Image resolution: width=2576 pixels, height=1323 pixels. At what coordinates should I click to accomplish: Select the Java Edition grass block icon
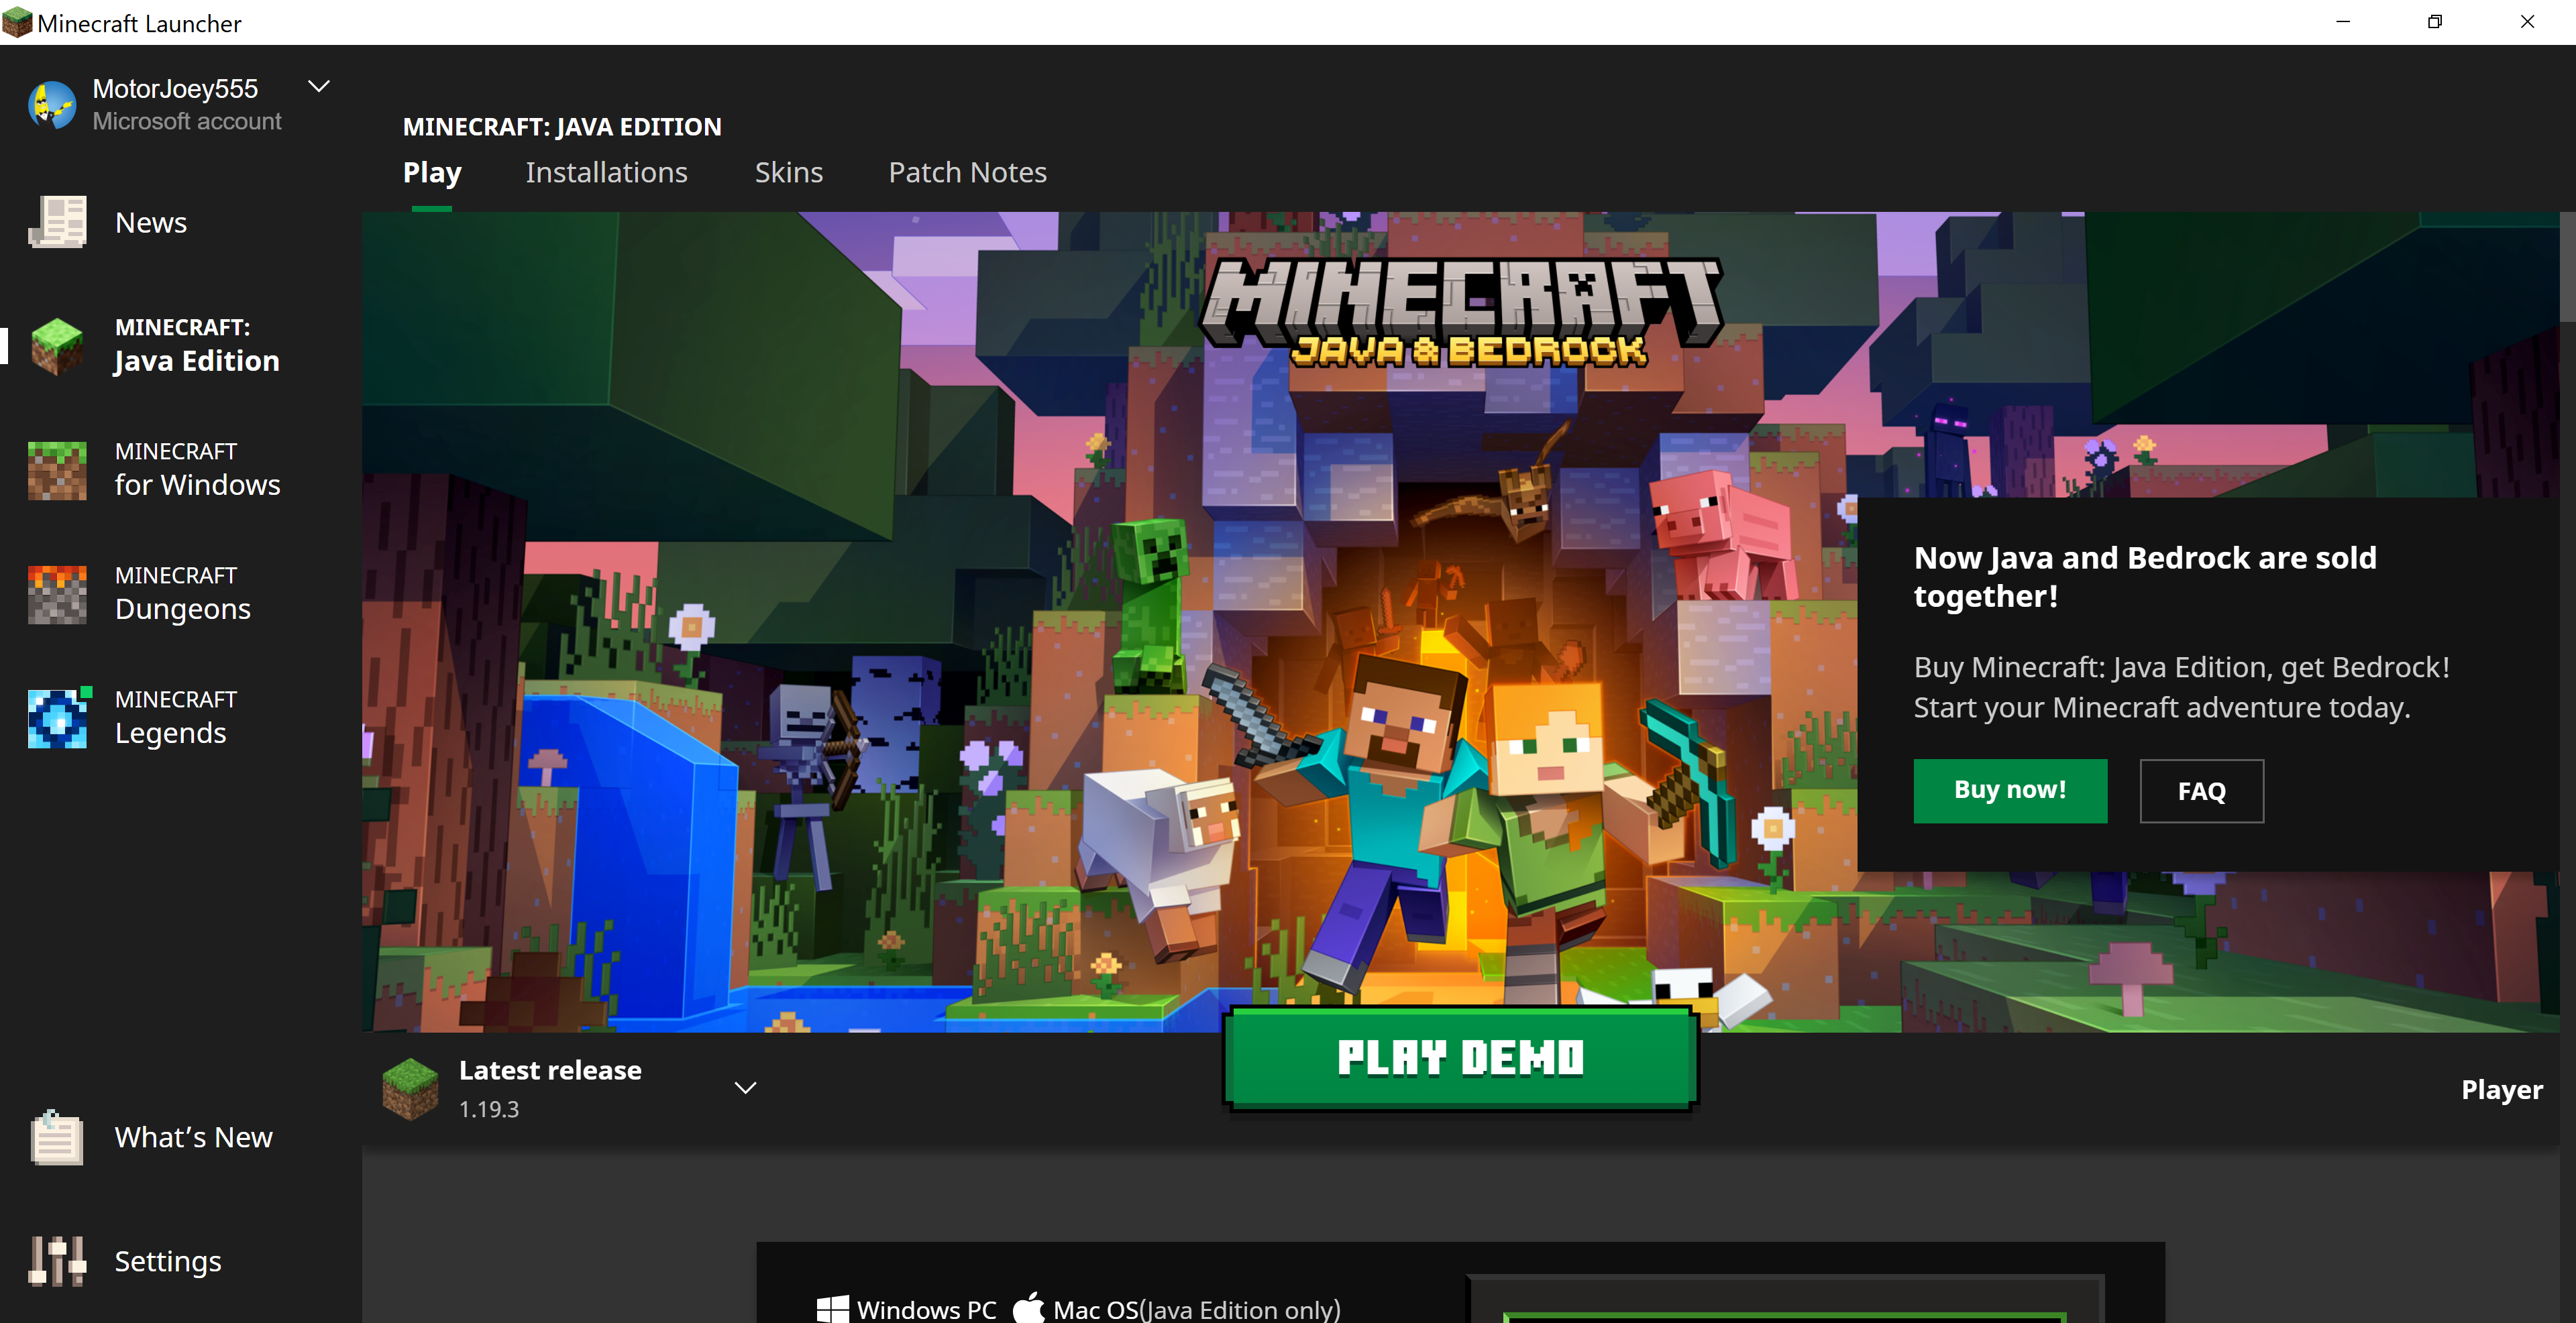[58, 346]
